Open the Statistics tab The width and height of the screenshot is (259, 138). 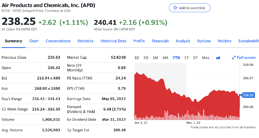pos(85,41)
